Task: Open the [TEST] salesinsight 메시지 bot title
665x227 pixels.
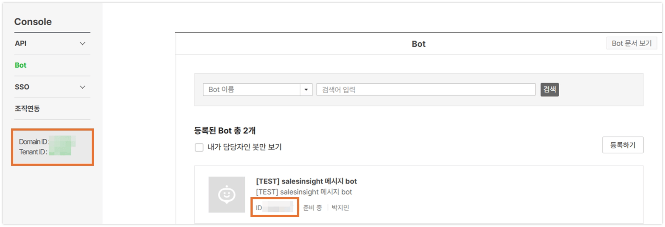Action: pos(306,181)
